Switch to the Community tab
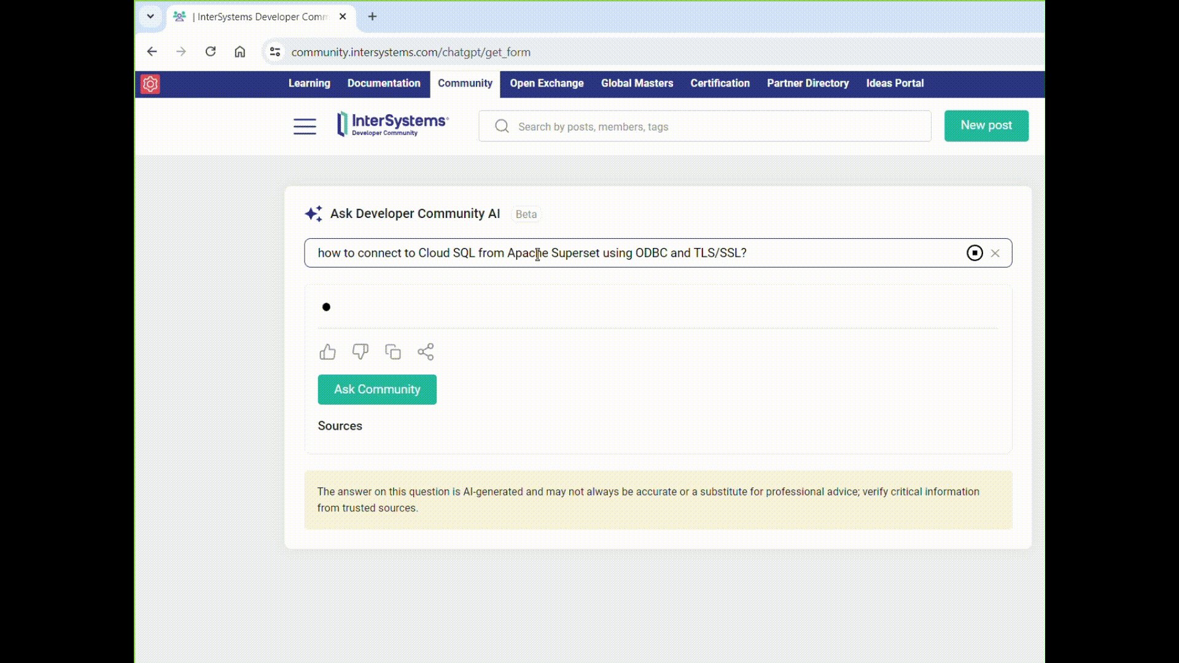This screenshot has height=663, width=1179. pos(465,83)
